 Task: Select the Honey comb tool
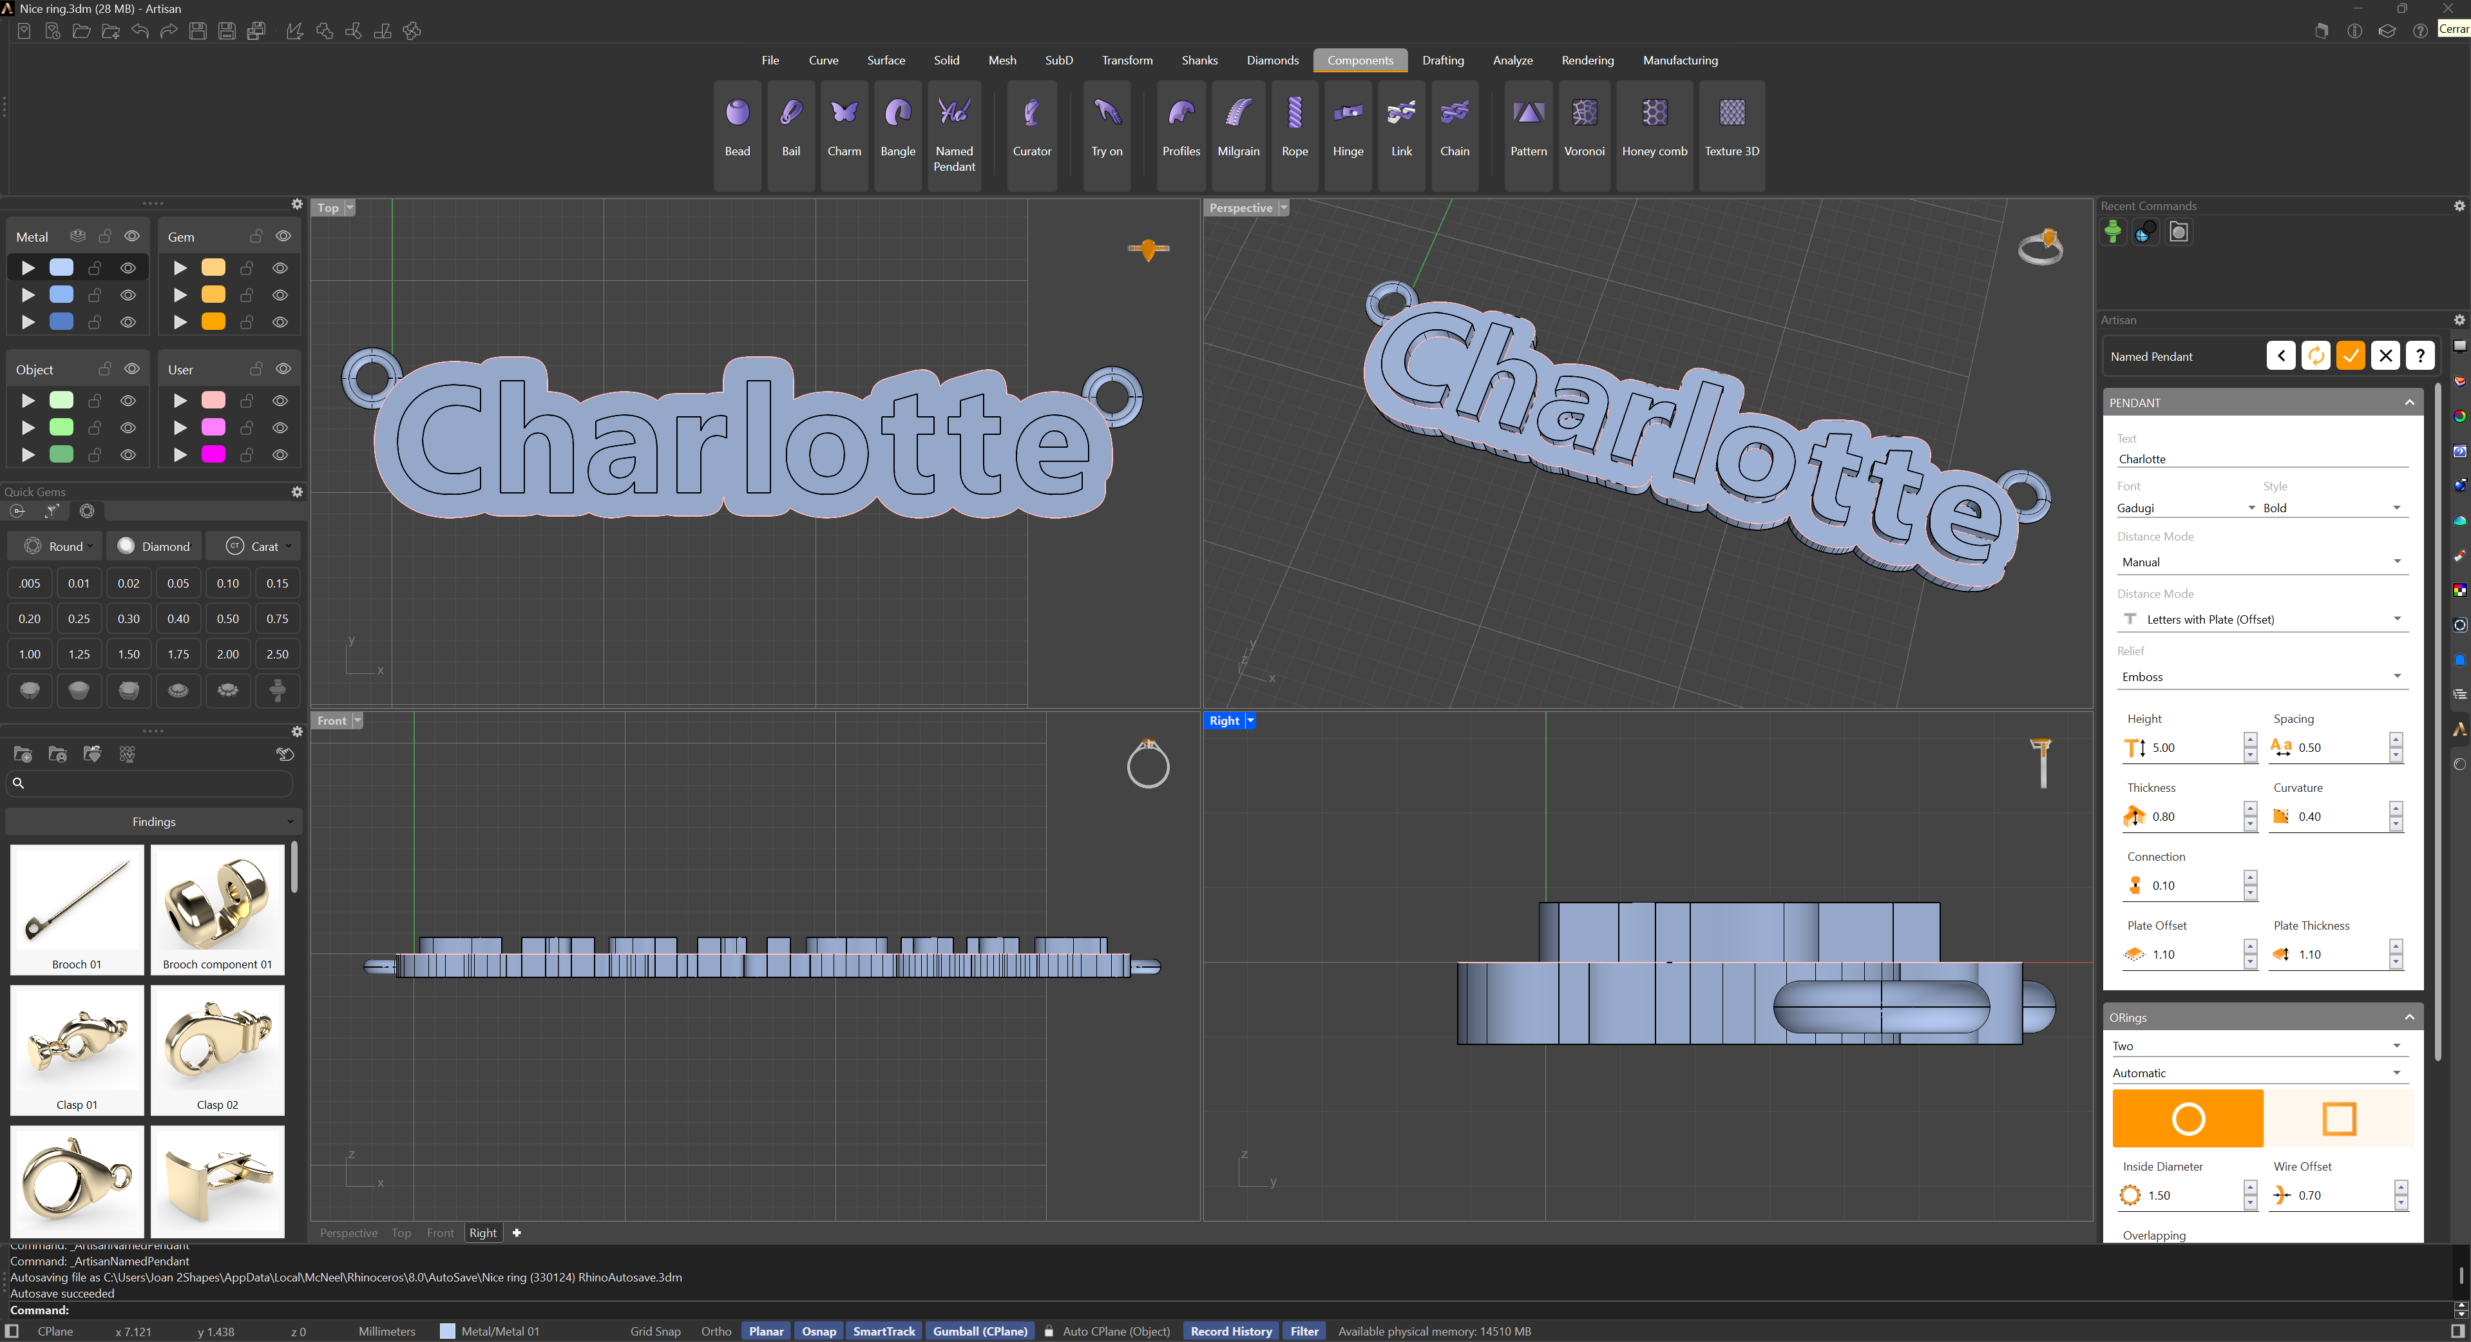[1655, 134]
